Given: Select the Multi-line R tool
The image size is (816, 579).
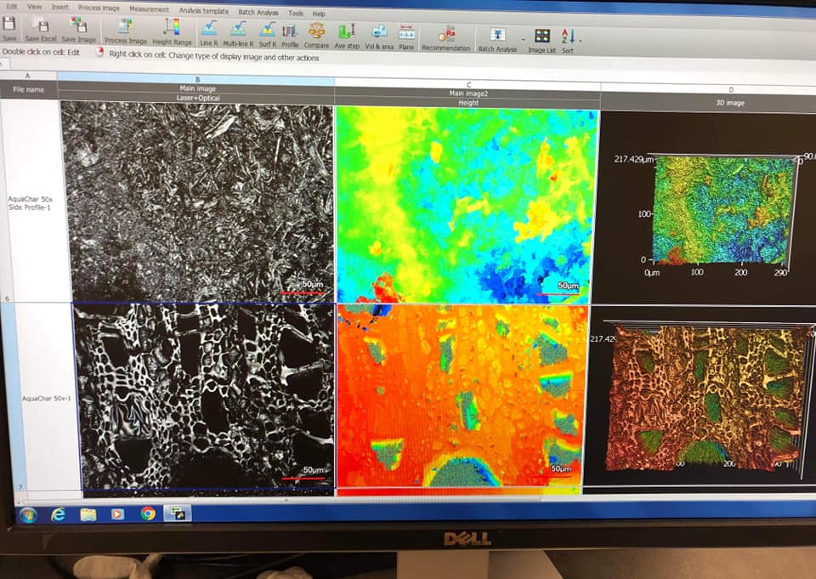Looking at the screenshot, I should tap(238, 33).
